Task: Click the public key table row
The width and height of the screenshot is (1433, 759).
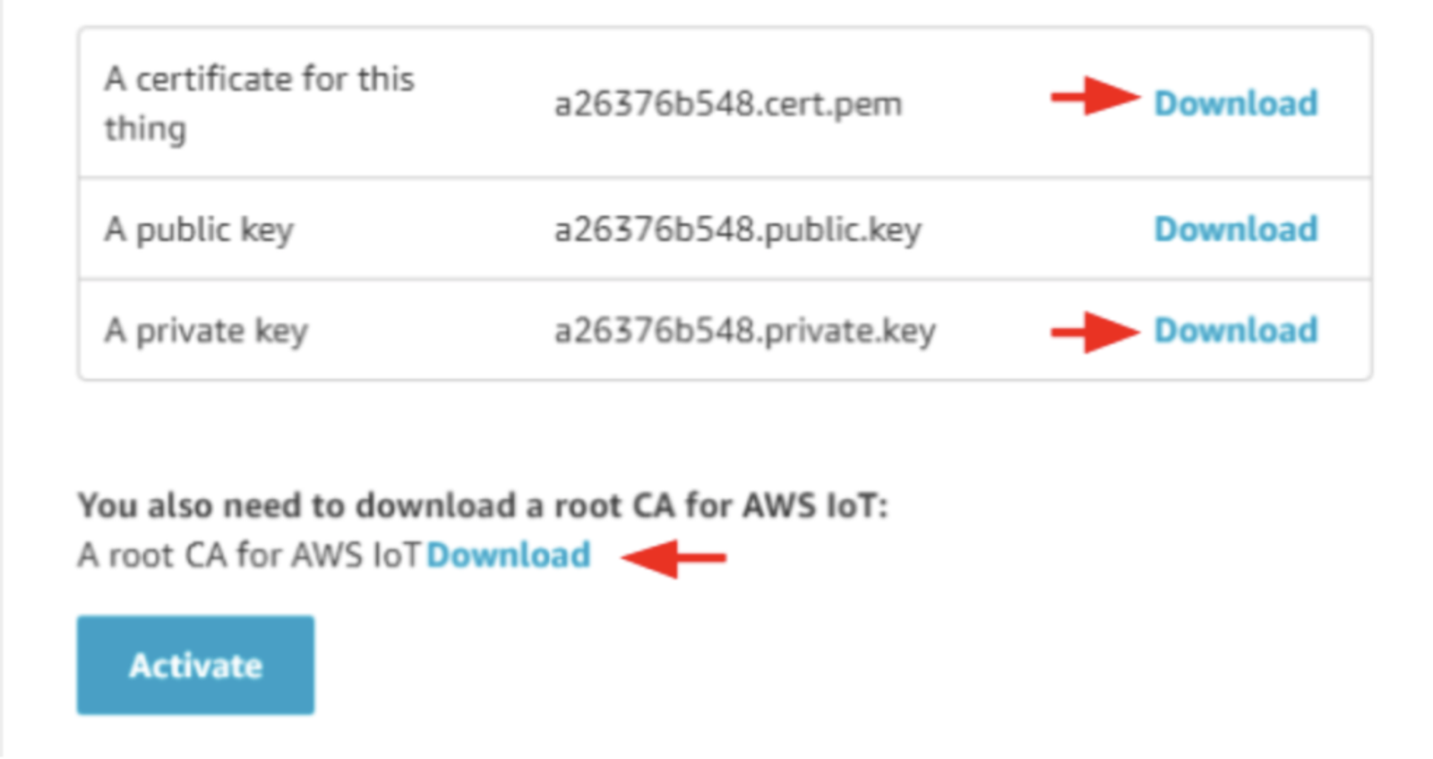Action: pyautogui.click(x=725, y=229)
